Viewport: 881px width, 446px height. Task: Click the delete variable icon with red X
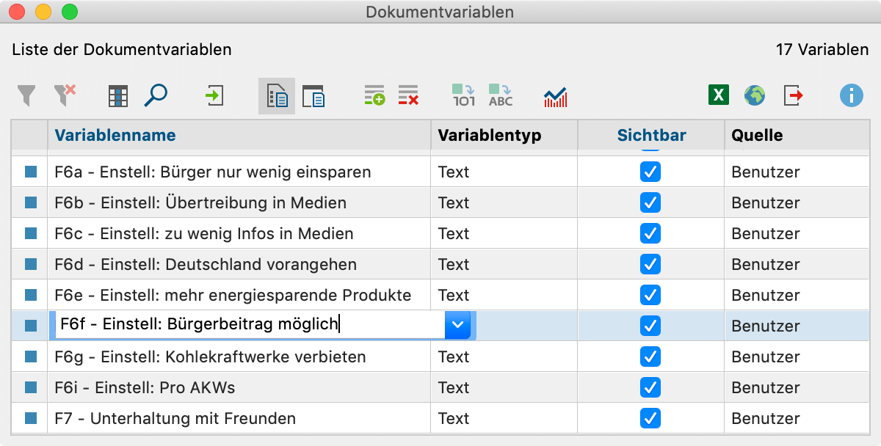[x=408, y=96]
